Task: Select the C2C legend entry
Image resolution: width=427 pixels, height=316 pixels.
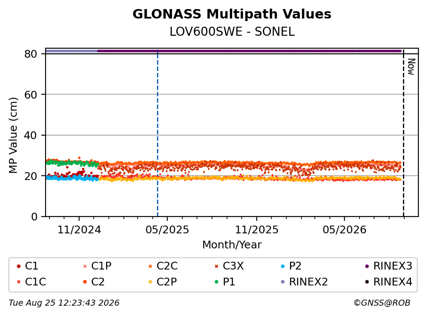Action: pos(163,266)
